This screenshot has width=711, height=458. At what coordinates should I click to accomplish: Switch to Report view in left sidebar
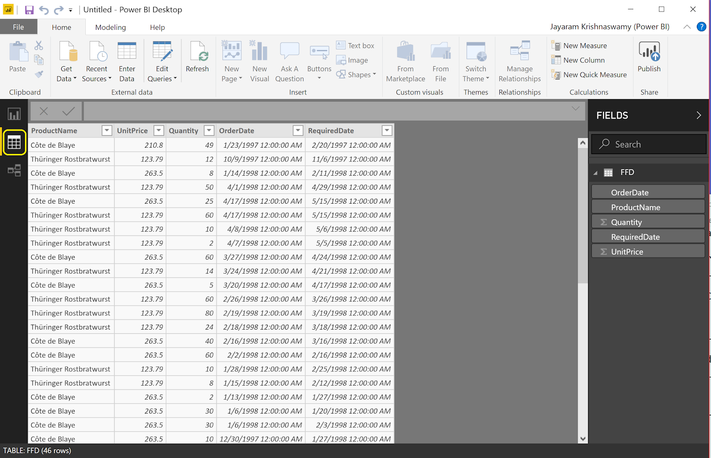14,114
